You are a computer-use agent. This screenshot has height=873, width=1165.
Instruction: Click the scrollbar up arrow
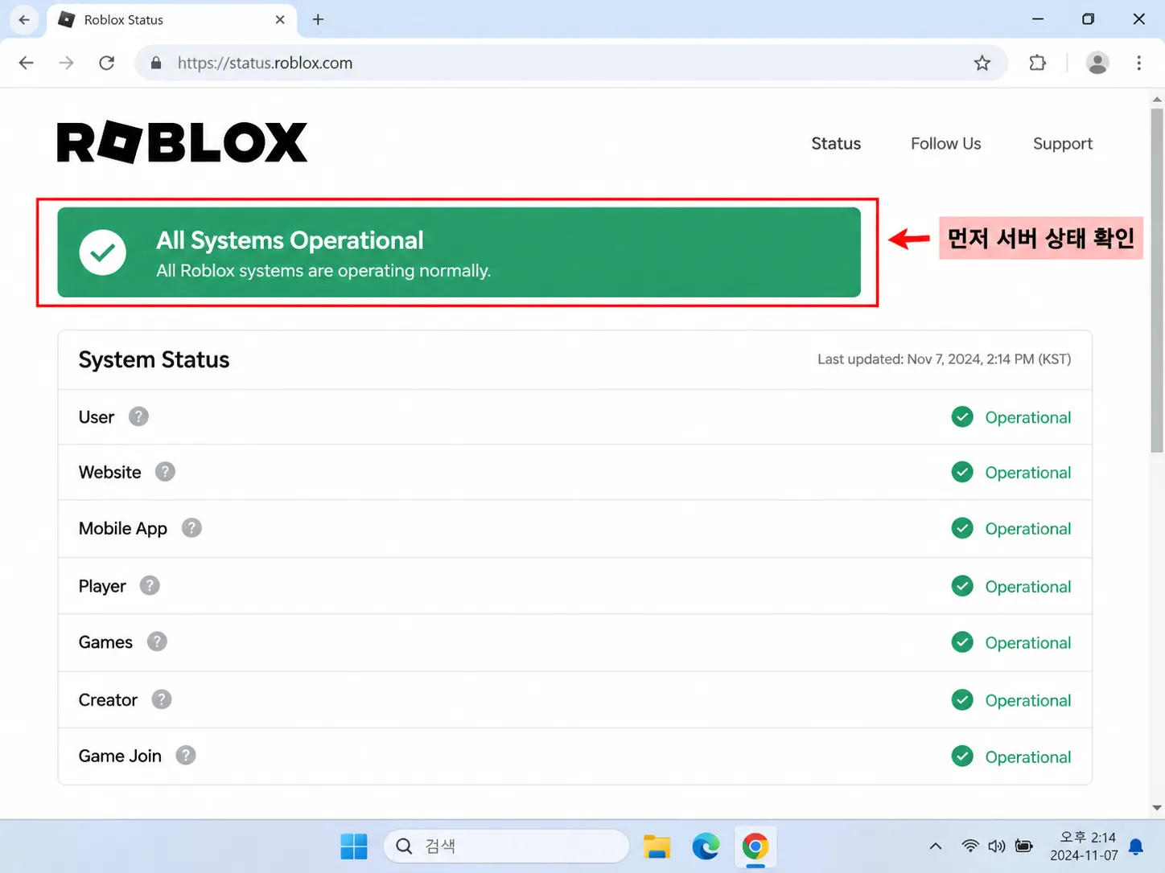pyautogui.click(x=1157, y=100)
